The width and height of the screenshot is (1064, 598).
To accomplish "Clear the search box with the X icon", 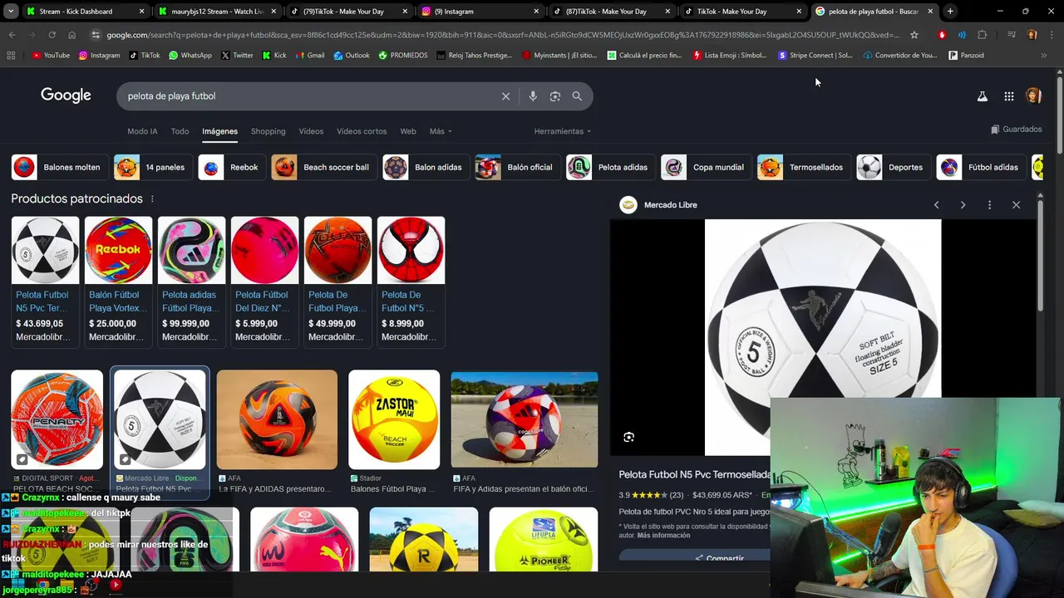I will (505, 96).
